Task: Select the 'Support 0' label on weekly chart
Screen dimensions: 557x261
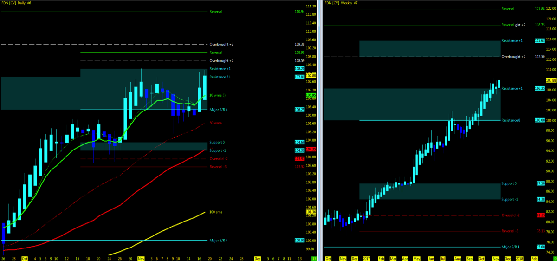Action: 509,183
